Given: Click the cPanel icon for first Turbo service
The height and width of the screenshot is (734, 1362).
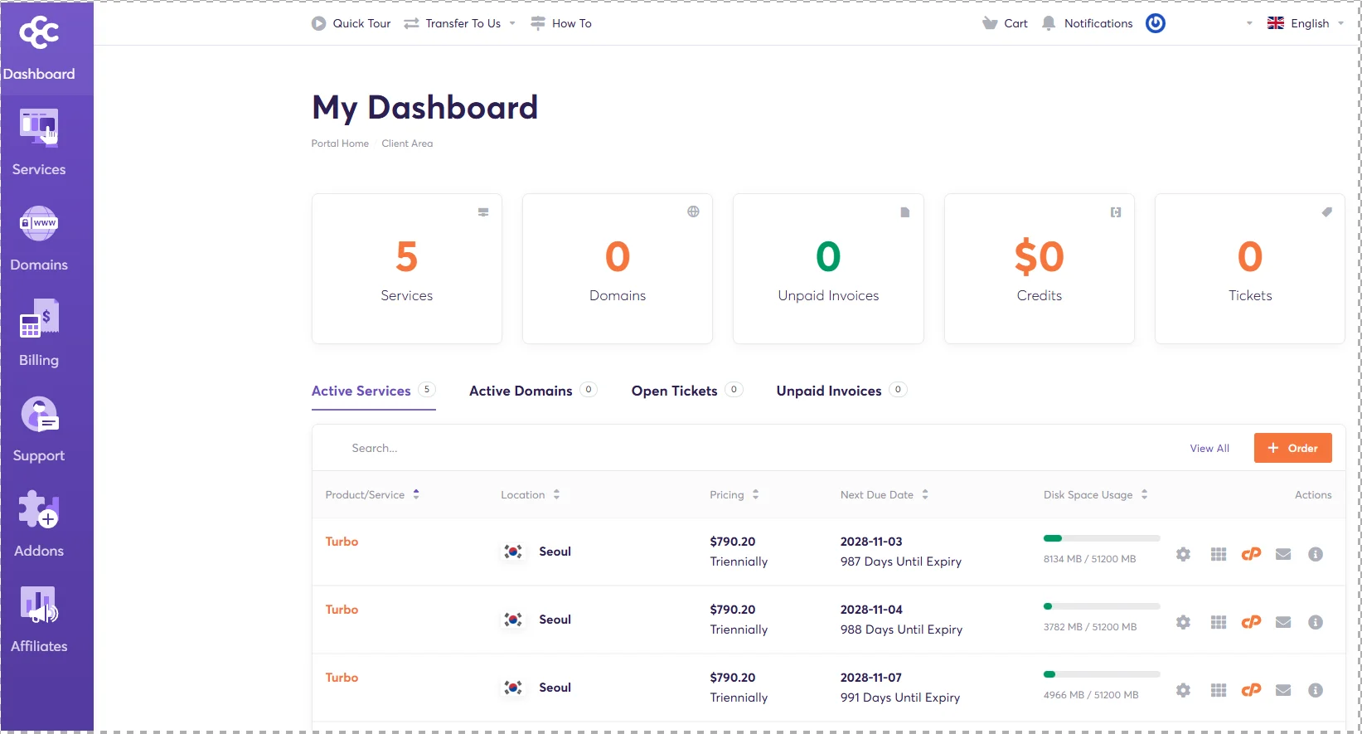Looking at the screenshot, I should pyautogui.click(x=1251, y=554).
